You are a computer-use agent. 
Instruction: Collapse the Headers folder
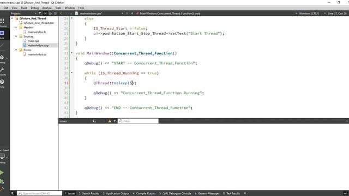point(16,27)
